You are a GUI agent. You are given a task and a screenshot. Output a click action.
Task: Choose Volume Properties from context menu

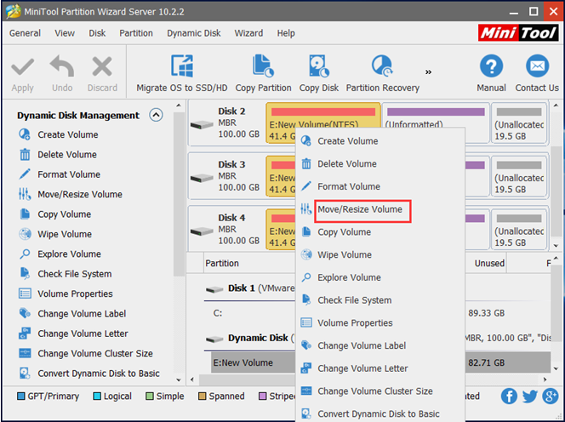point(380,323)
